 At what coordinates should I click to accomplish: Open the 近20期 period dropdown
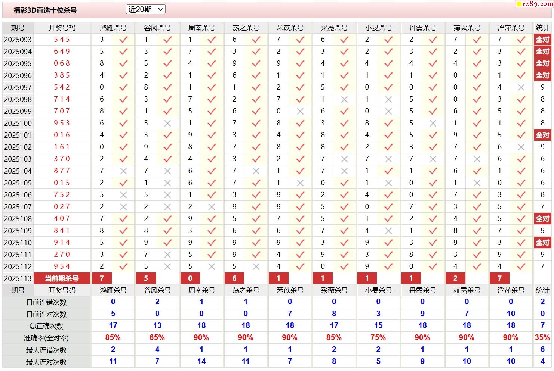point(145,10)
